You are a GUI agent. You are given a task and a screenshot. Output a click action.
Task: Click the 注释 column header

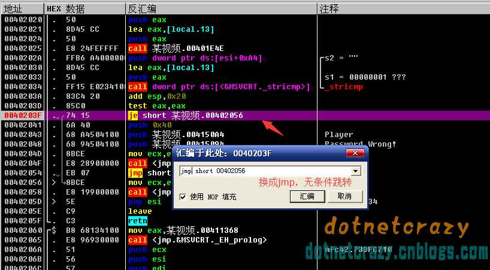pos(404,9)
